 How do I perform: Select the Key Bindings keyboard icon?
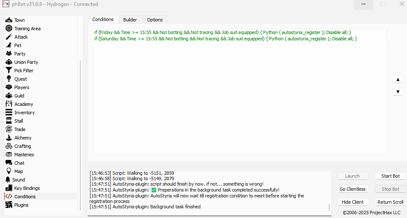click(x=8, y=188)
